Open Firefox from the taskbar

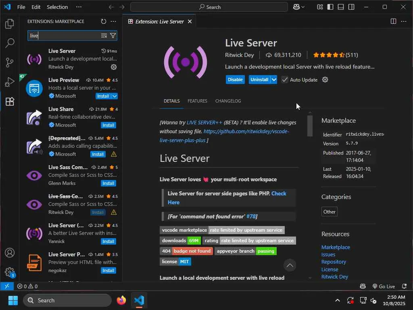click(x=121, y=300)
